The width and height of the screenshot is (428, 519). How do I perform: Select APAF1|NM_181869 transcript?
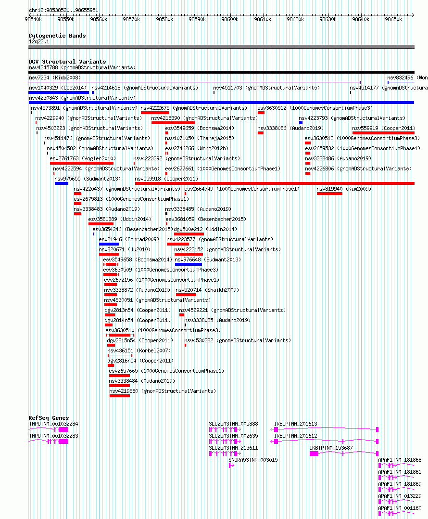(400, 484)
